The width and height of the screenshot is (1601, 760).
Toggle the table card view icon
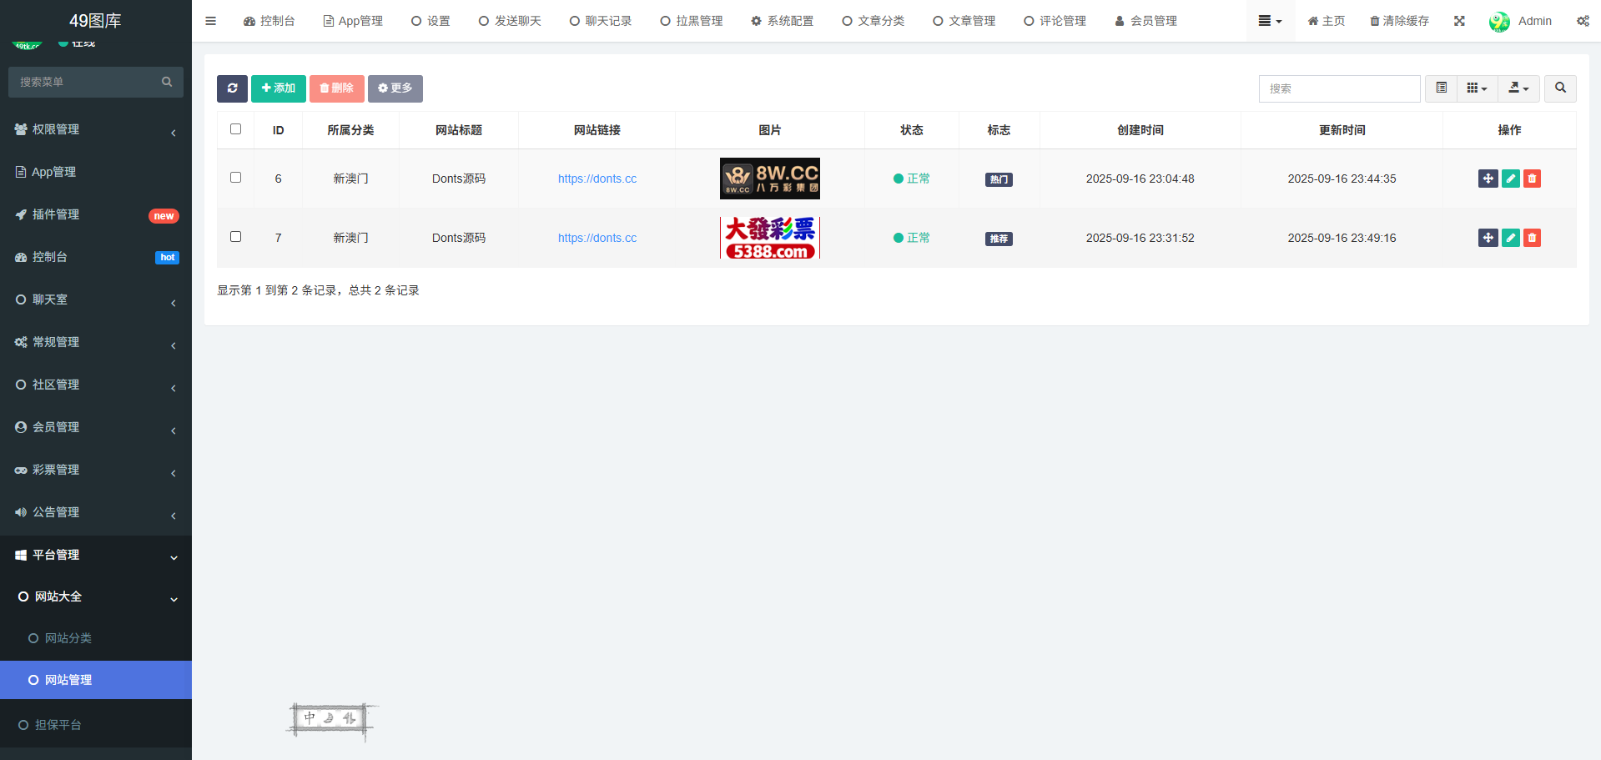tap(1441, 88)
